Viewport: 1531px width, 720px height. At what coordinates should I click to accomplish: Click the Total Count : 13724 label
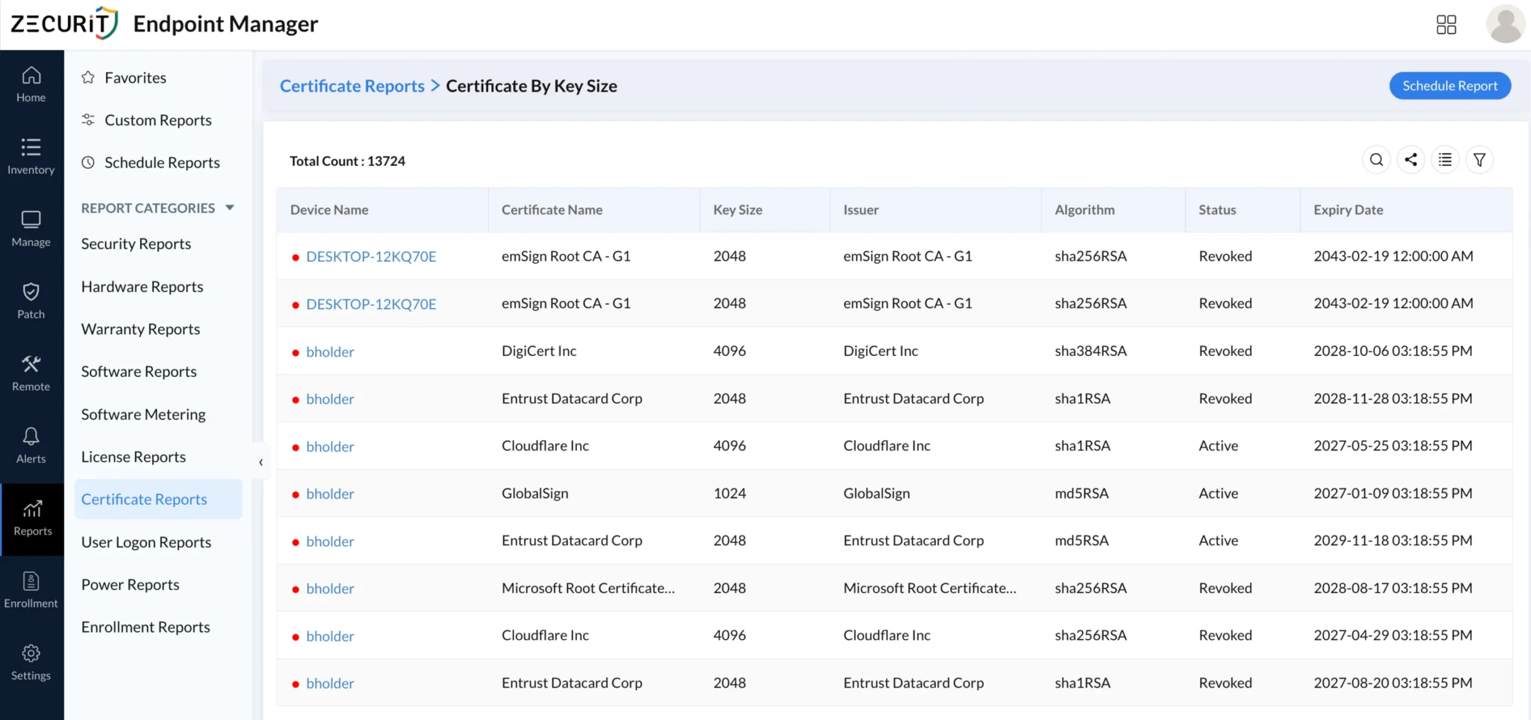[347, 161]
